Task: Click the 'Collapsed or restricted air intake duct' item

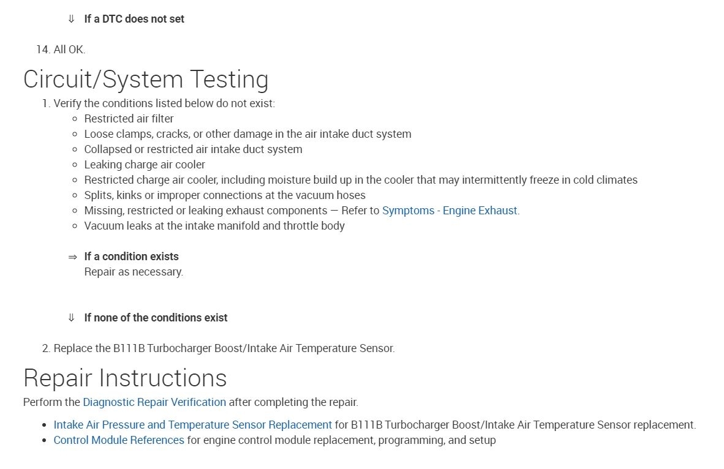Action: 193,149
